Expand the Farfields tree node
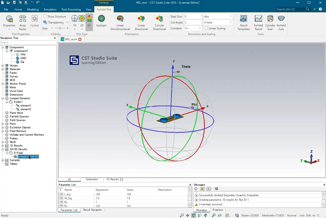The image size is (326, 218). pyautogui.click(x=3, y=160)
